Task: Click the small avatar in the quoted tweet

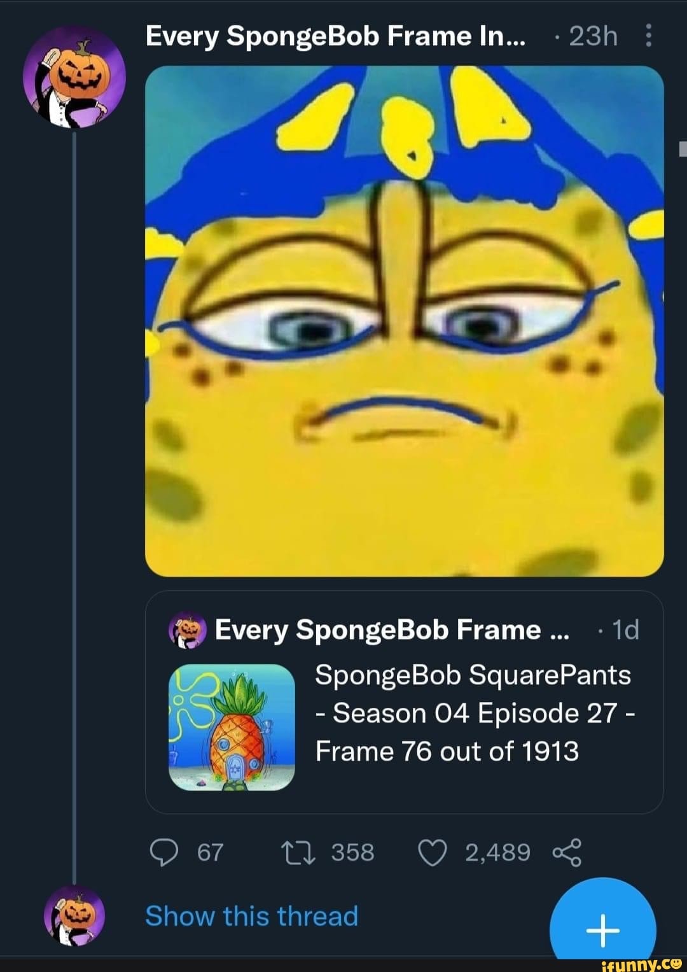Action: click(x=184, y=630)
